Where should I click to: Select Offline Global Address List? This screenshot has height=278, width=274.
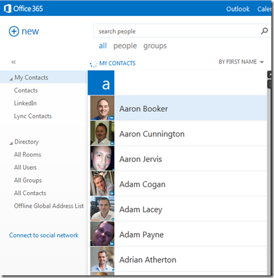[x=49, y=206]
